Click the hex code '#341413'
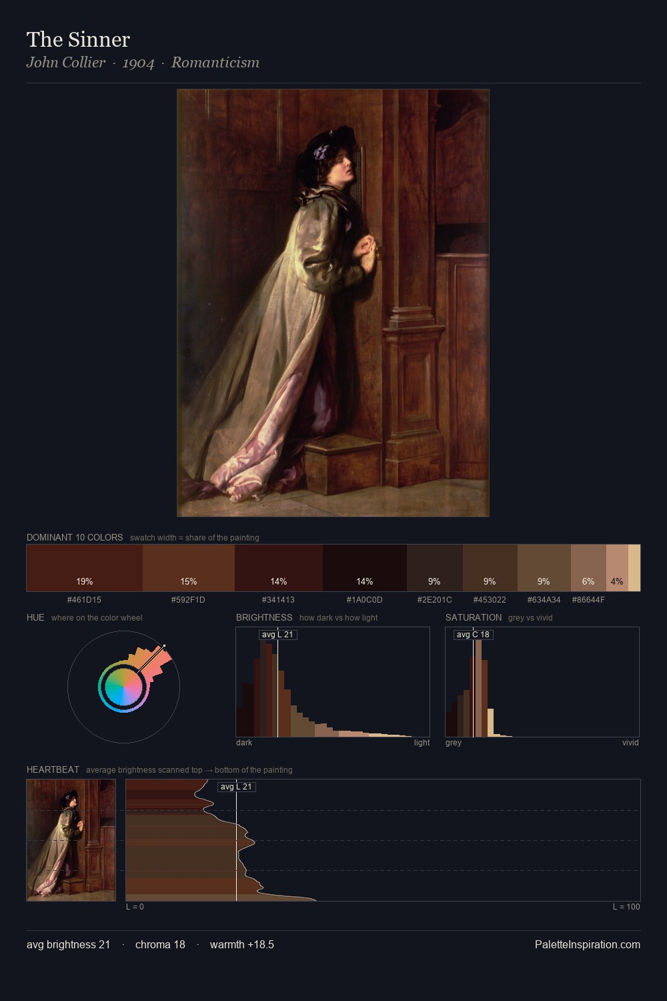Screen dimensions: 667x1001 (x=279, y=600)
